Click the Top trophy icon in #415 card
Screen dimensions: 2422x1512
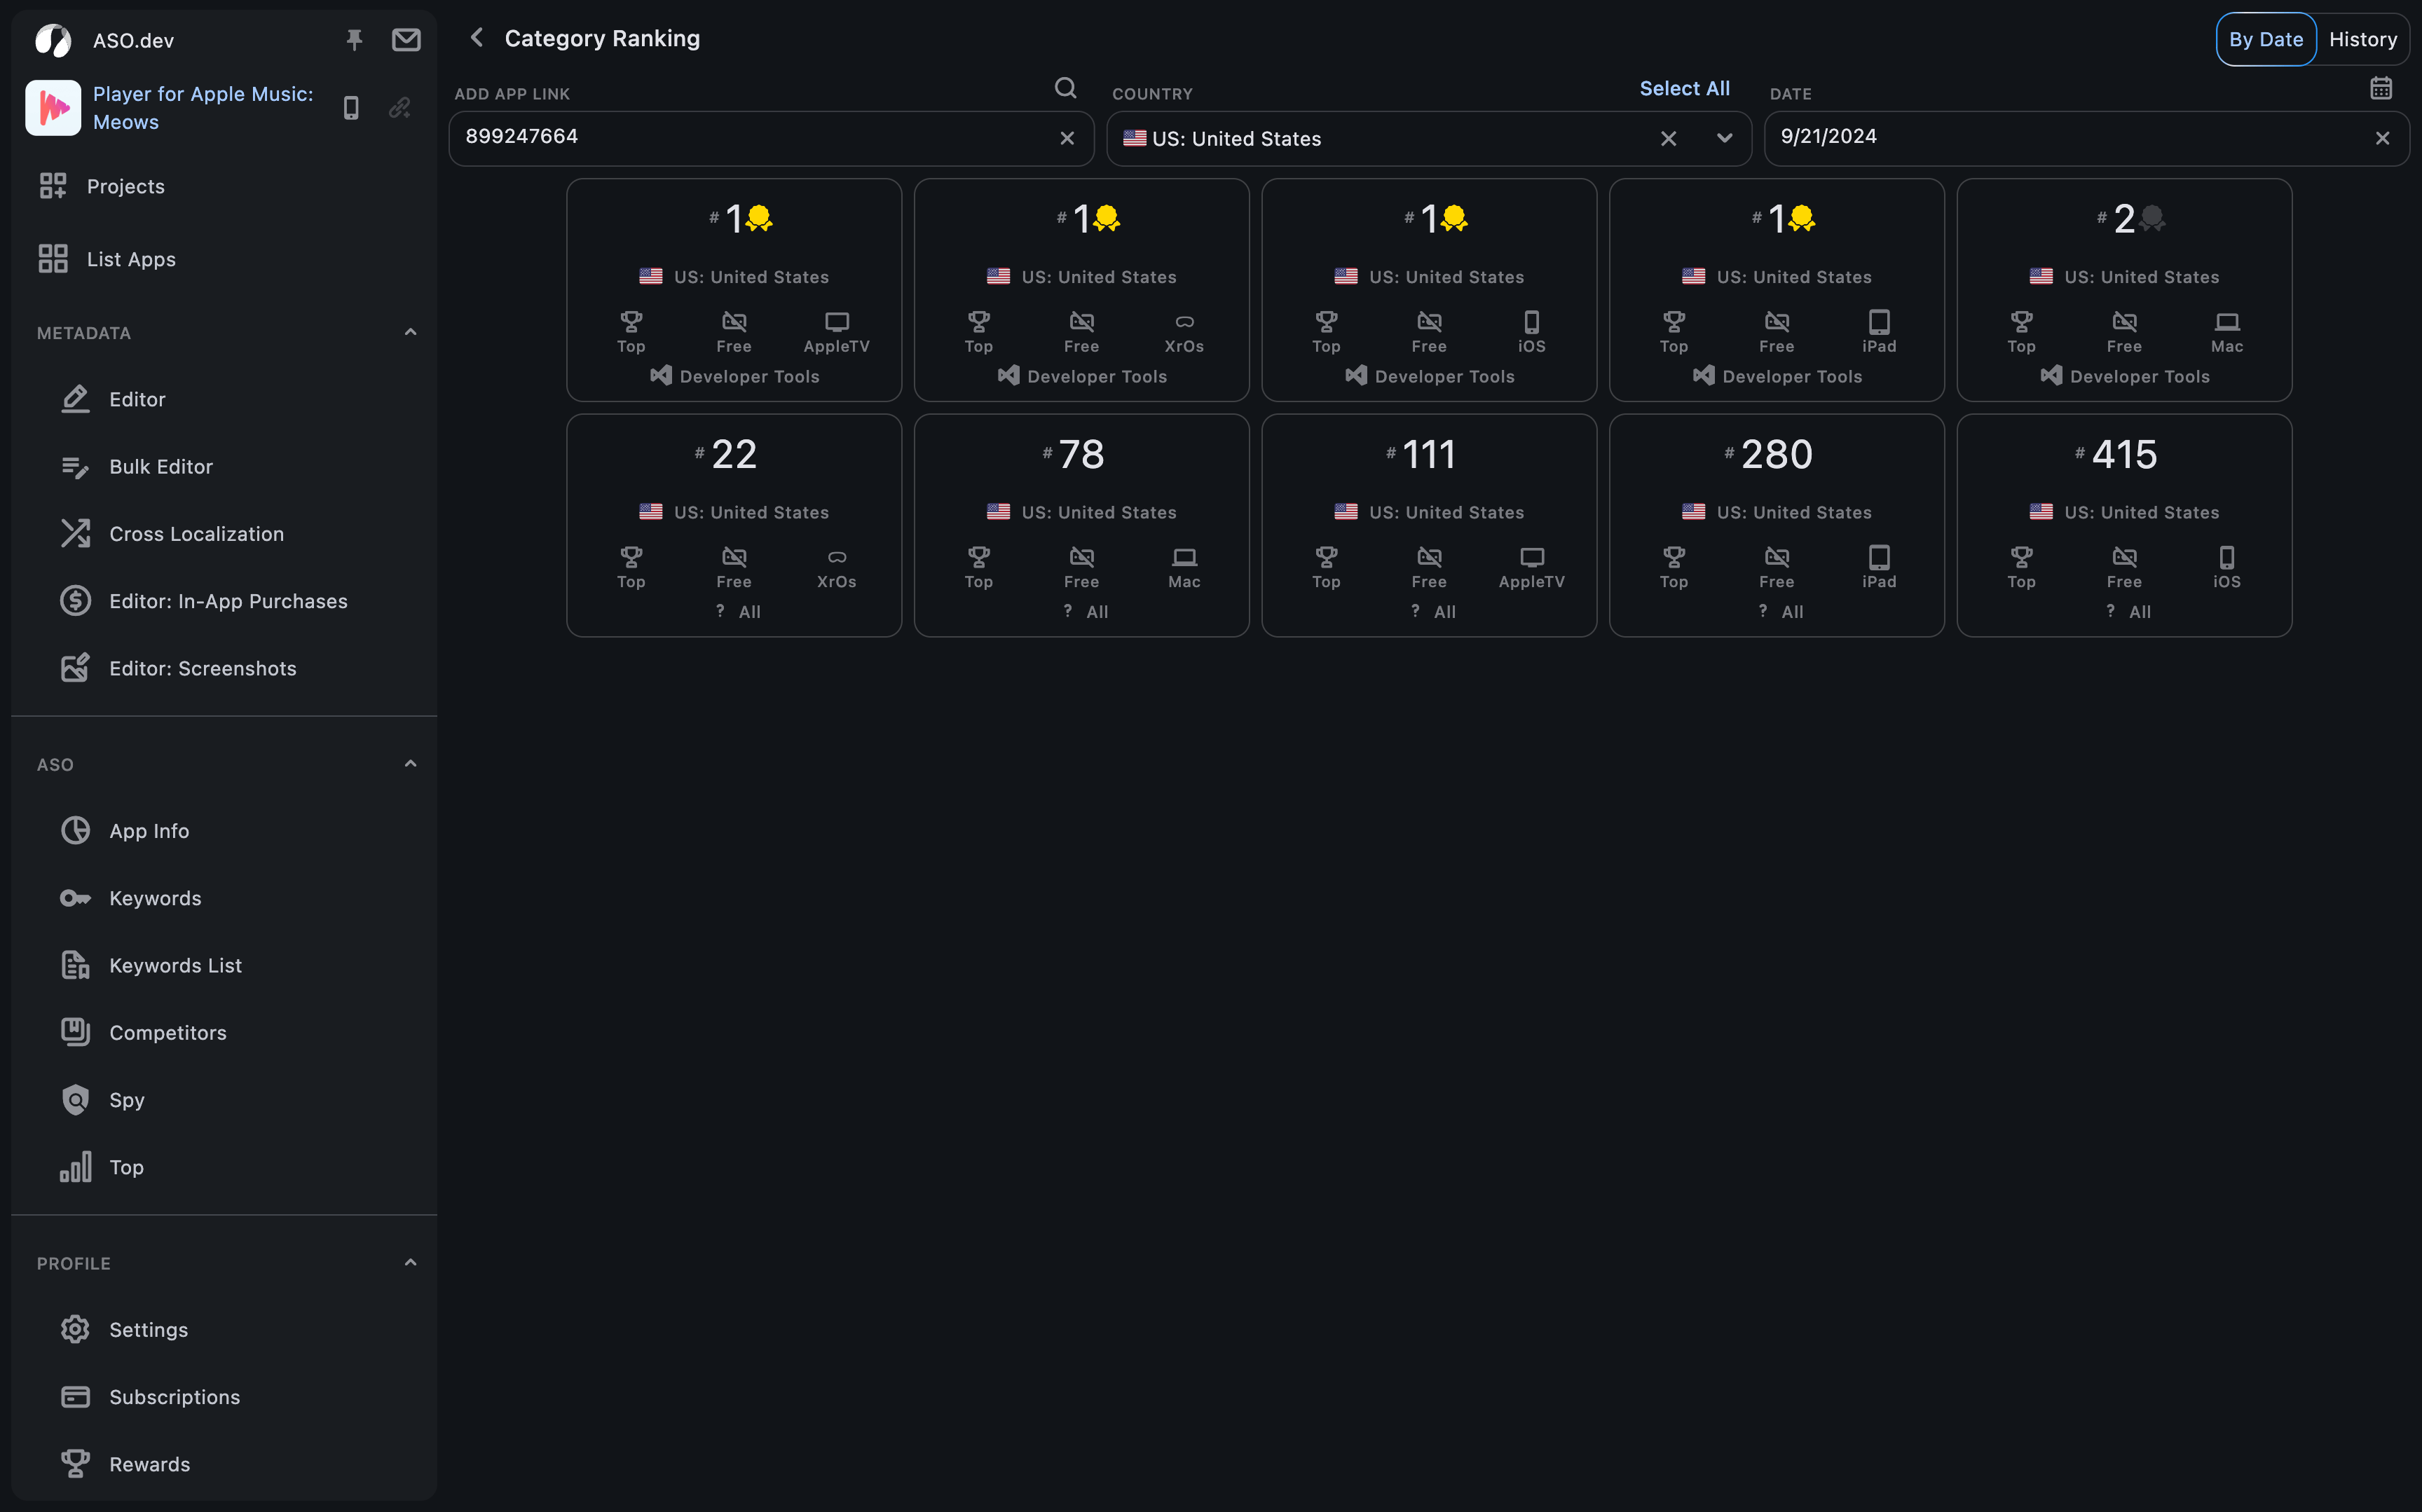(x=2022, y=557)
